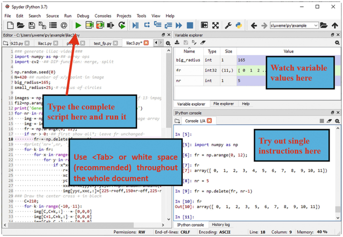
Task: Close the Console 1/A tab
Action: [209, 121]
